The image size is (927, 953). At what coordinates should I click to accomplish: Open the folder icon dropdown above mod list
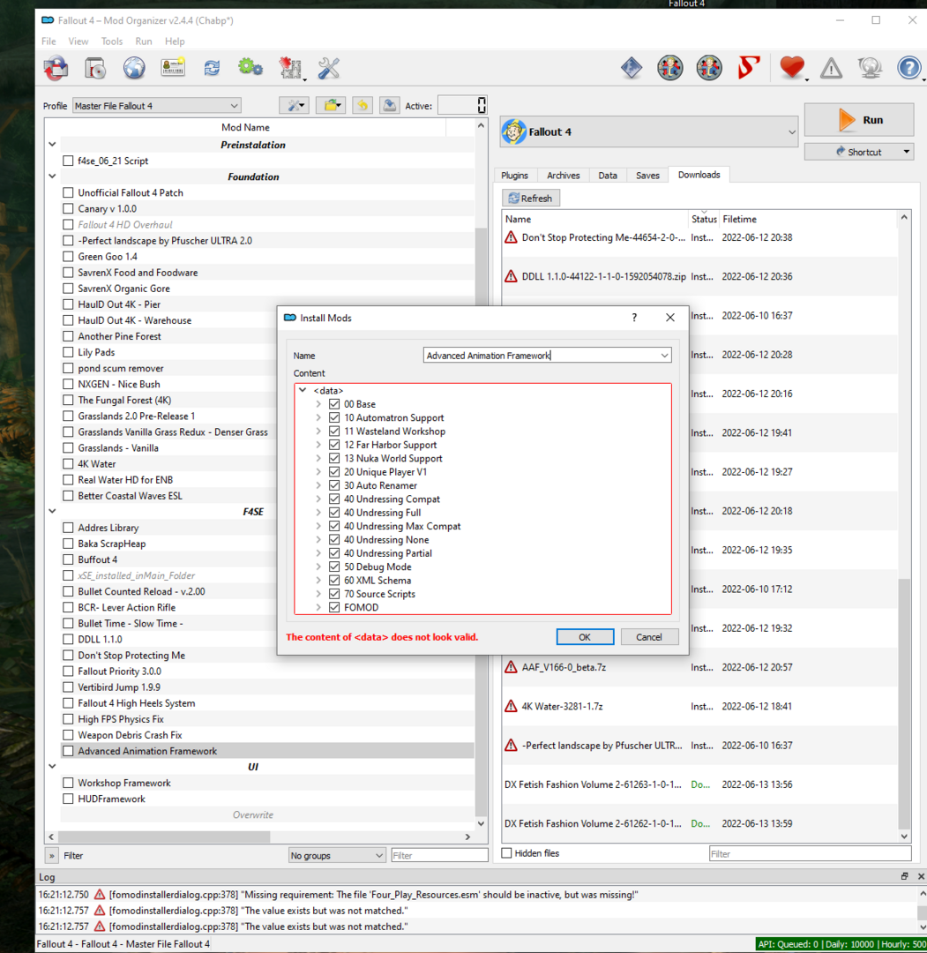[331, 105]
